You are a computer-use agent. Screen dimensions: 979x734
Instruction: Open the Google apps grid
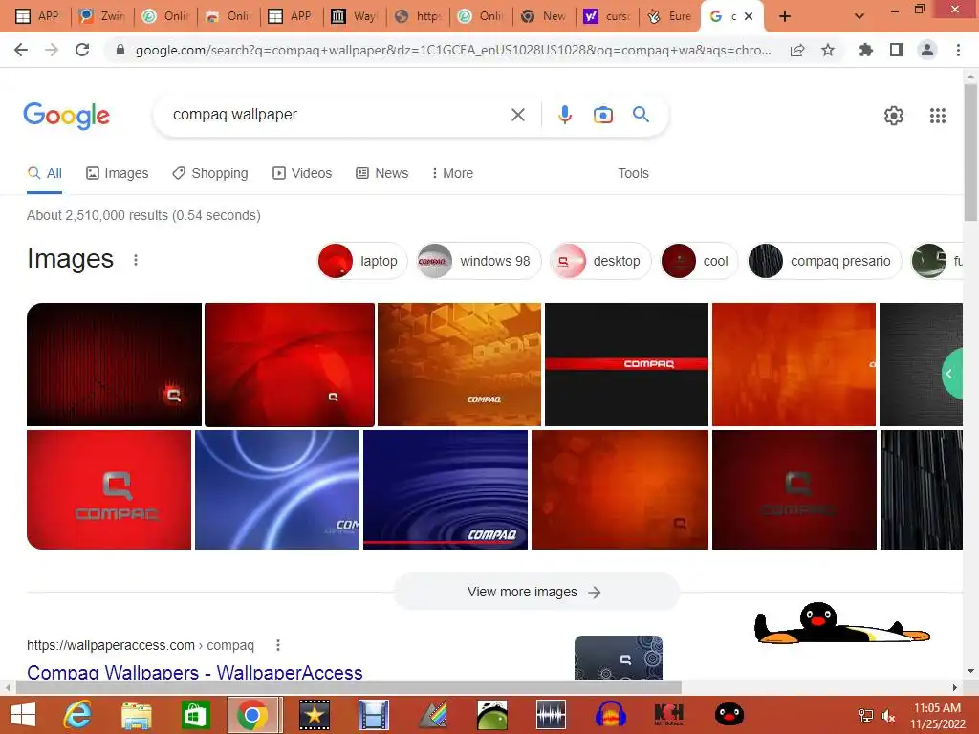point(938,116)
